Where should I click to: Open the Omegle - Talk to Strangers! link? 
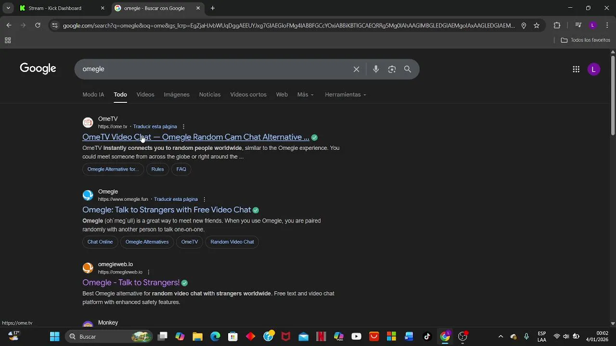click(x=131, y=283)
